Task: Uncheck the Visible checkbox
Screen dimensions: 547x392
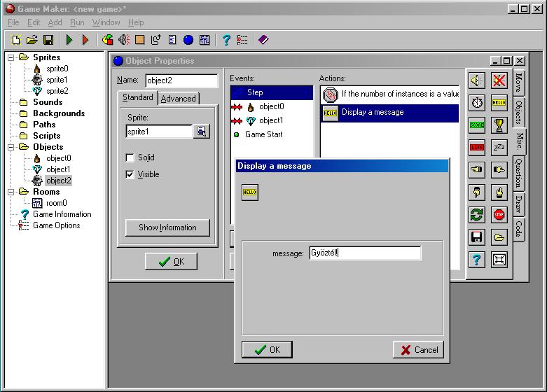Action: coord(130,174)
